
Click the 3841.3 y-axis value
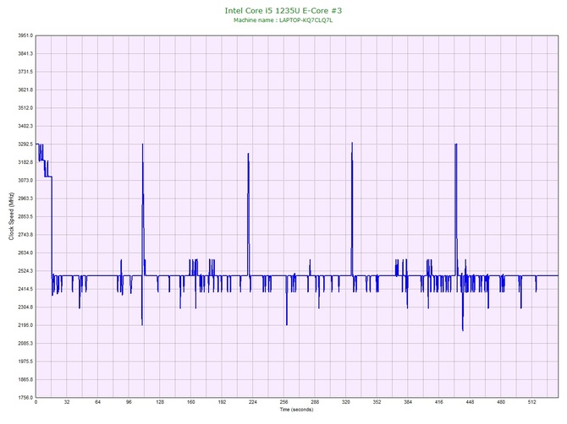25,54
